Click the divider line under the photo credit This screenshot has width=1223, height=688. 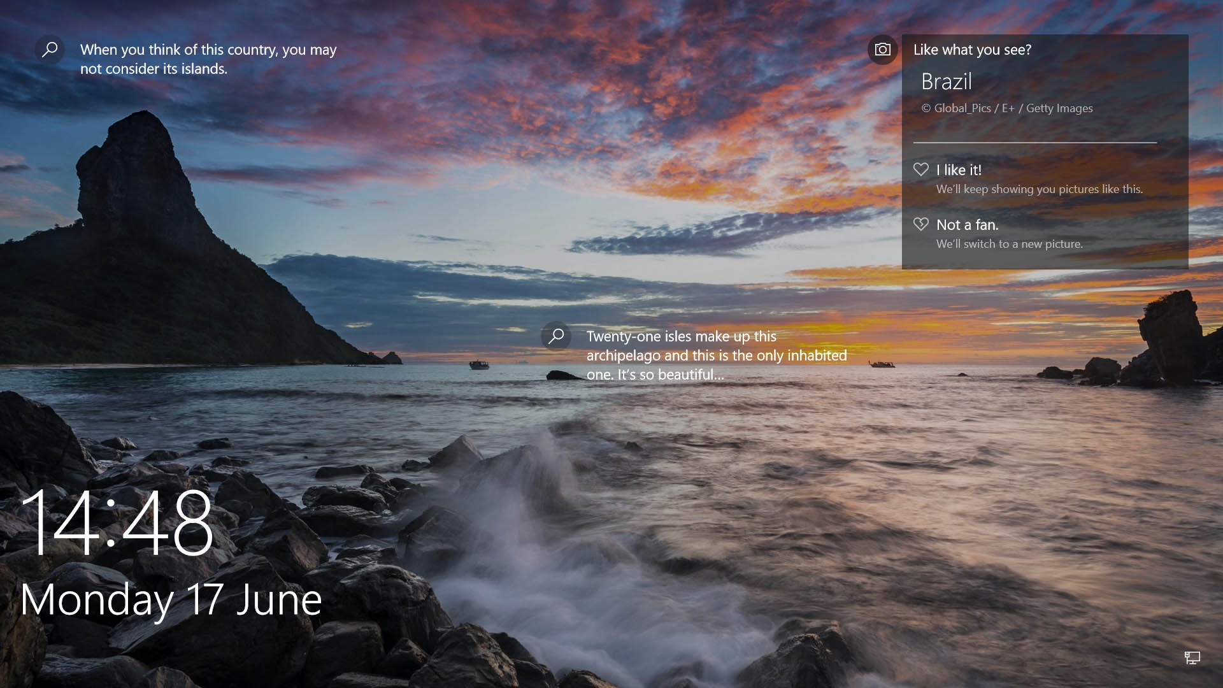1034,142
